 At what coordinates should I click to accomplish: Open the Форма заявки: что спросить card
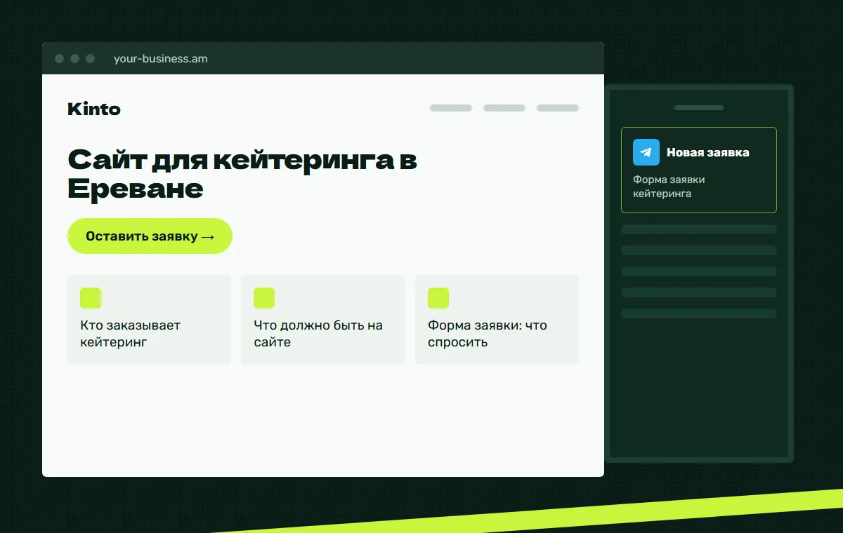[x=497, y=319]
